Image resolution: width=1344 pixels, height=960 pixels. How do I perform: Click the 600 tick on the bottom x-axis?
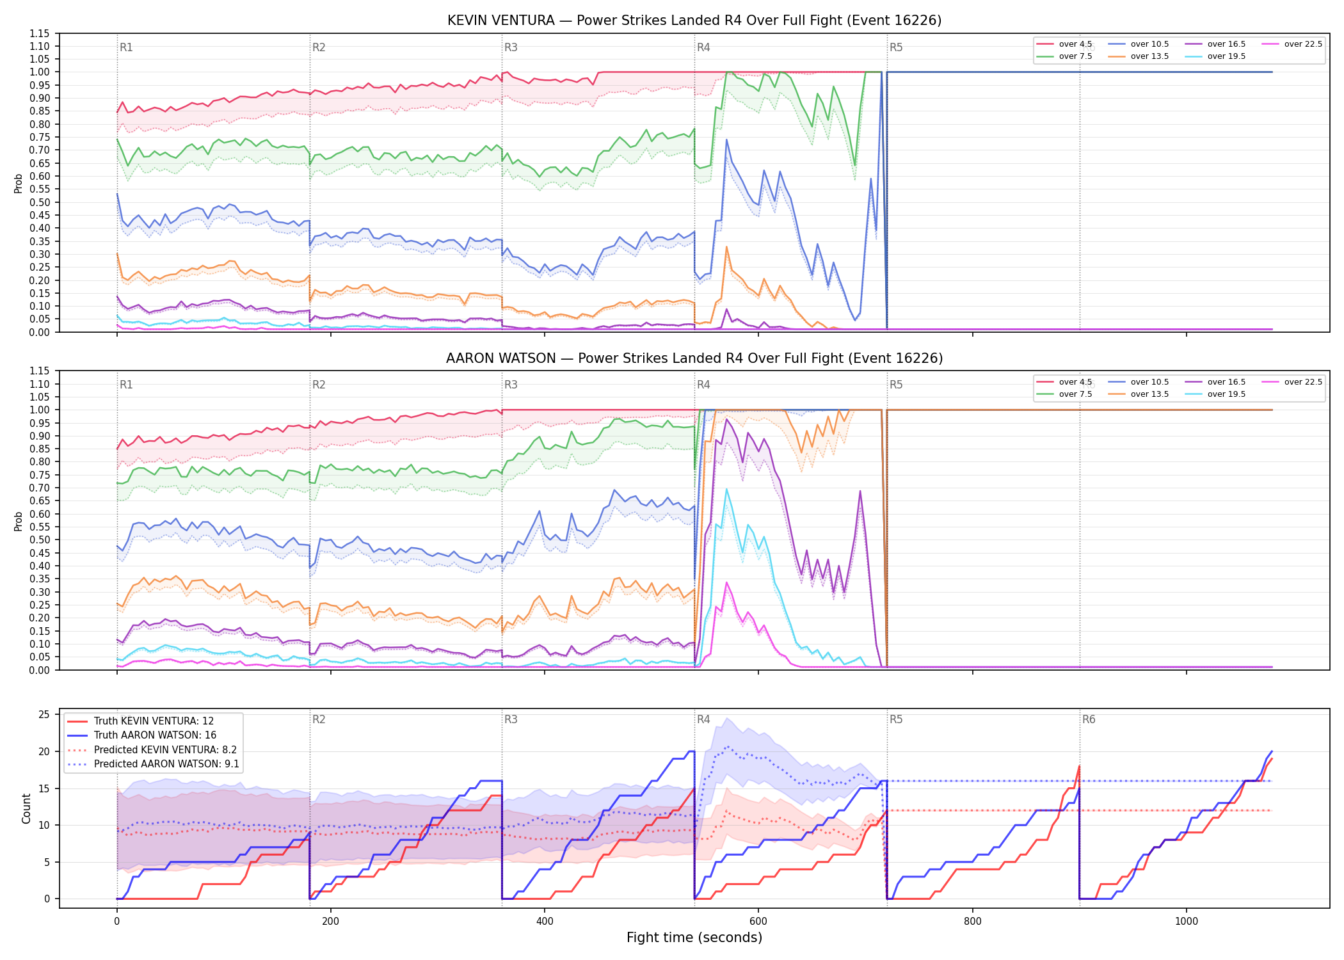[758, 922]
